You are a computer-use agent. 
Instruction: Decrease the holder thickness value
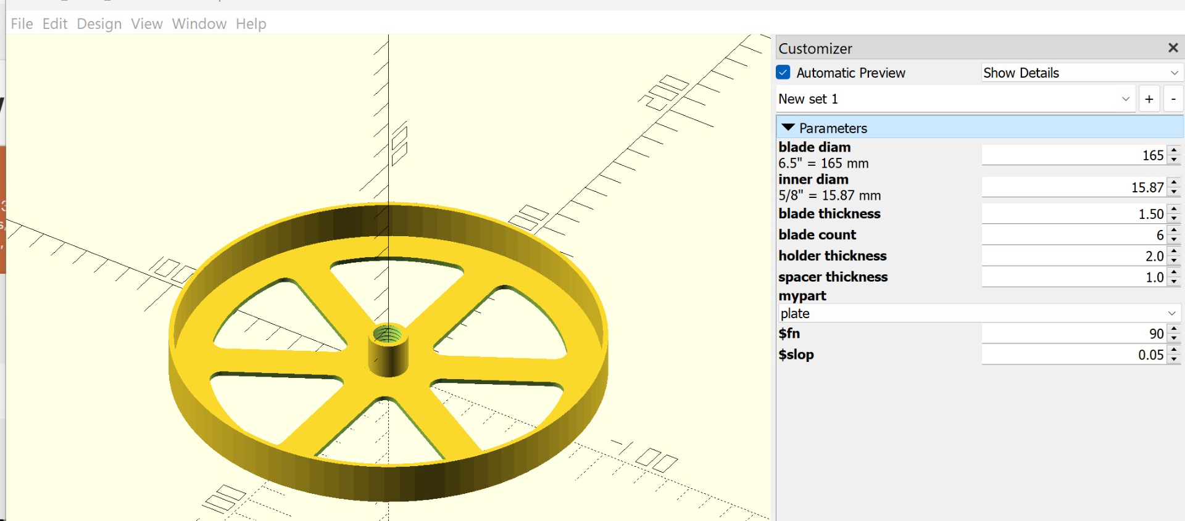click(1175, 261)
